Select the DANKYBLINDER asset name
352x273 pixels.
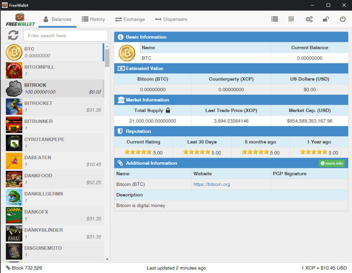tap(43, 230)
